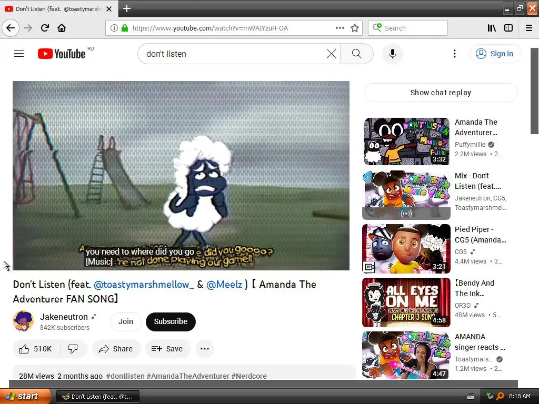Click the page vertical scrollbar thumb
This screenshot has height=404, width=539.
coord(535,90)
